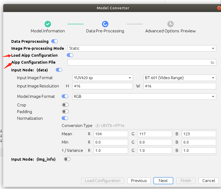Click the Model Information checkmark step icon
The image size is (221, 189).
[48, 24]
